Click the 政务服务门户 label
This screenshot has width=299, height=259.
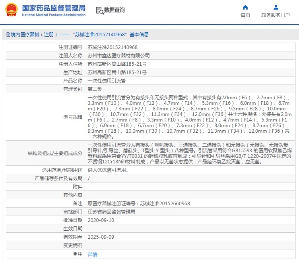tap(276, 15)
